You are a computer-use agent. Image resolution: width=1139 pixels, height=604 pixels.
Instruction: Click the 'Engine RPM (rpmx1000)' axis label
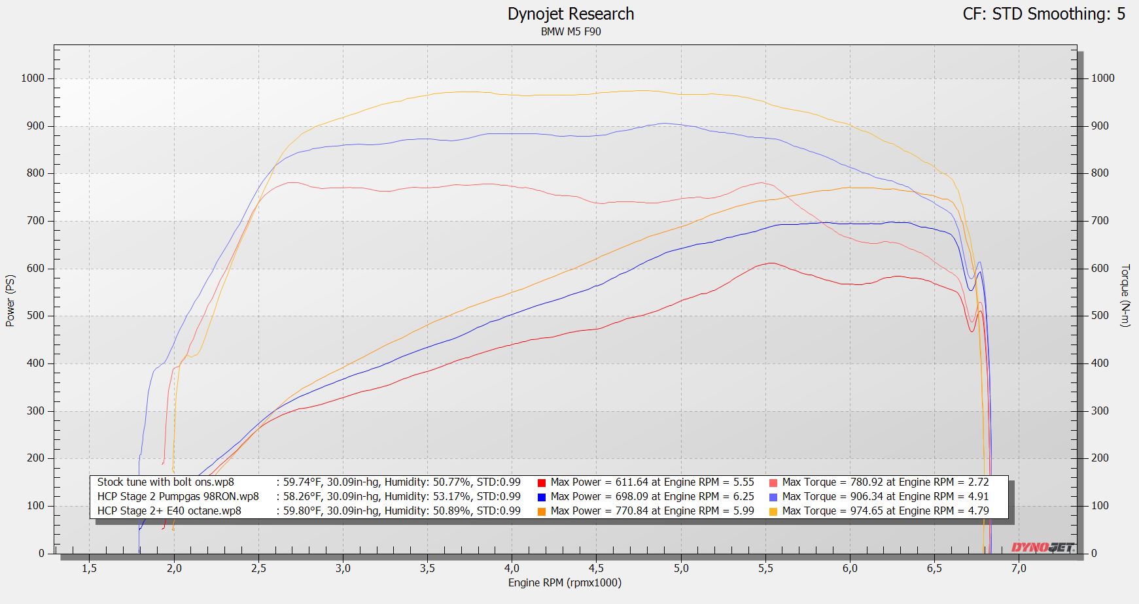(x=565, y=582)
